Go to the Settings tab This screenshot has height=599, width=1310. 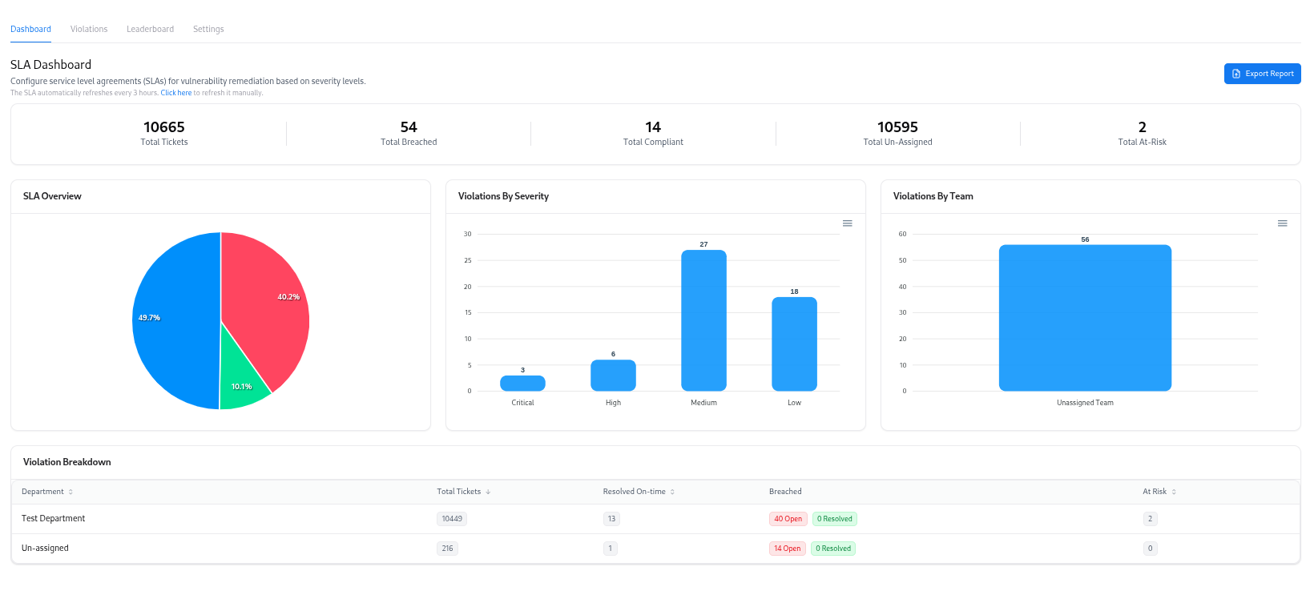pos(208,30)
